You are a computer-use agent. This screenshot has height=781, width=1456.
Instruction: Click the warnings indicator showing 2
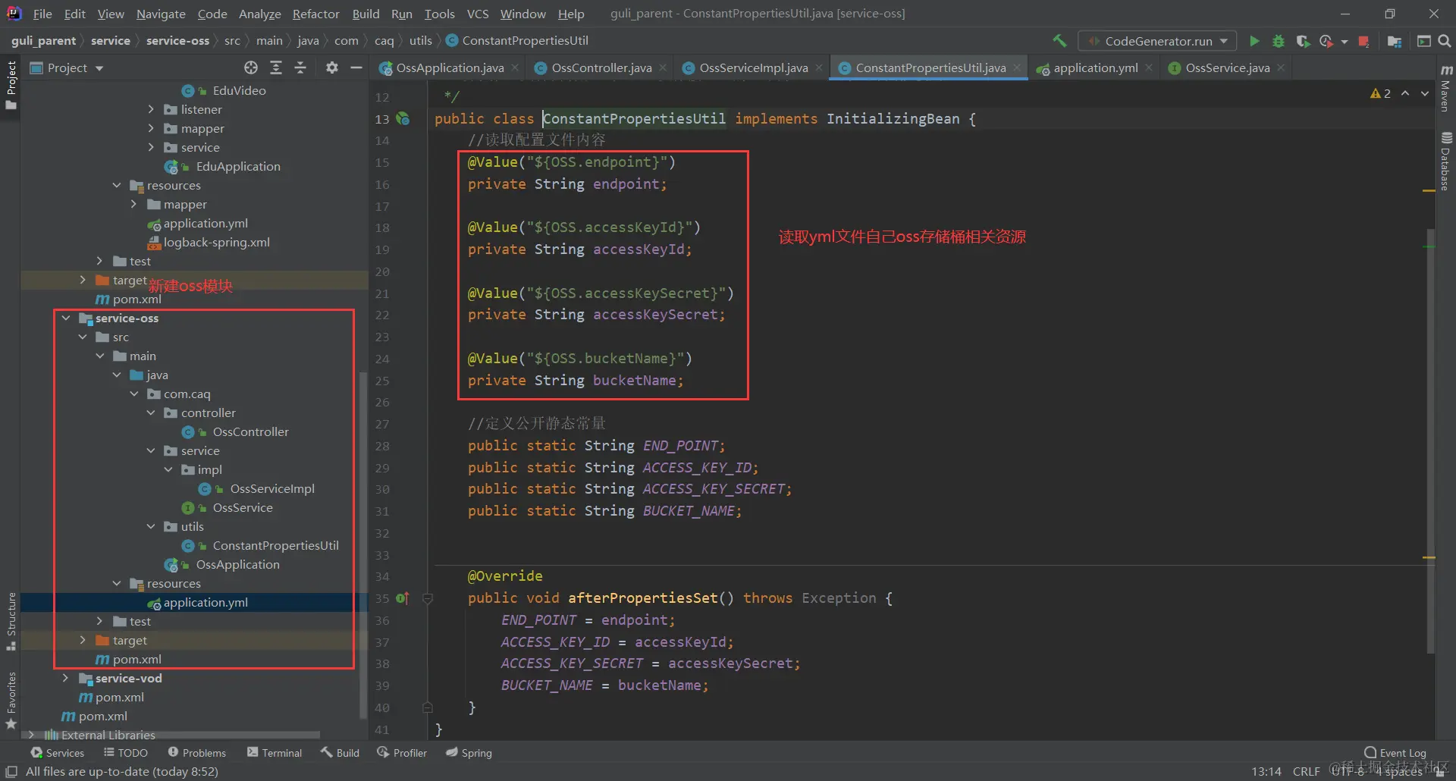pos(1380,93)
